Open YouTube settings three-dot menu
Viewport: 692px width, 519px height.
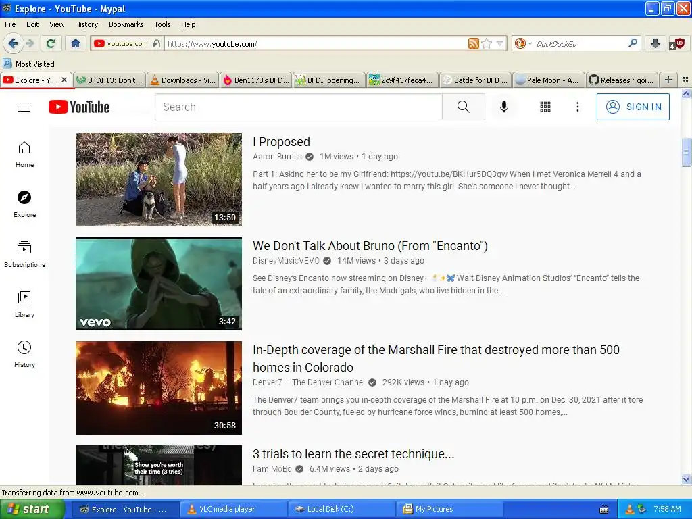point(577,107)
